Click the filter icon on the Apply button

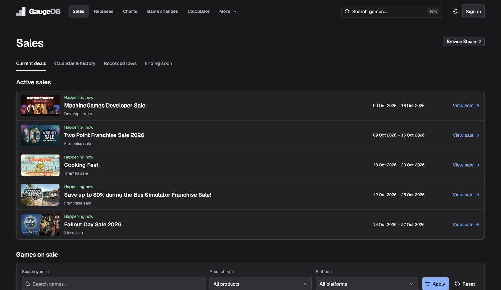[428, 284]
